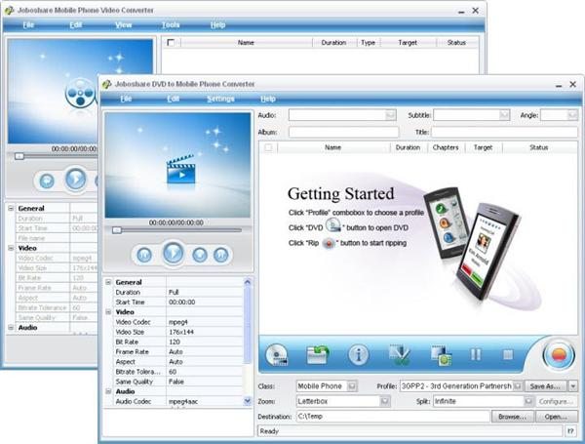Click the stop icon in blue toolbar
The width and height of the screenshot is (585, 444).
click(508, 354)
